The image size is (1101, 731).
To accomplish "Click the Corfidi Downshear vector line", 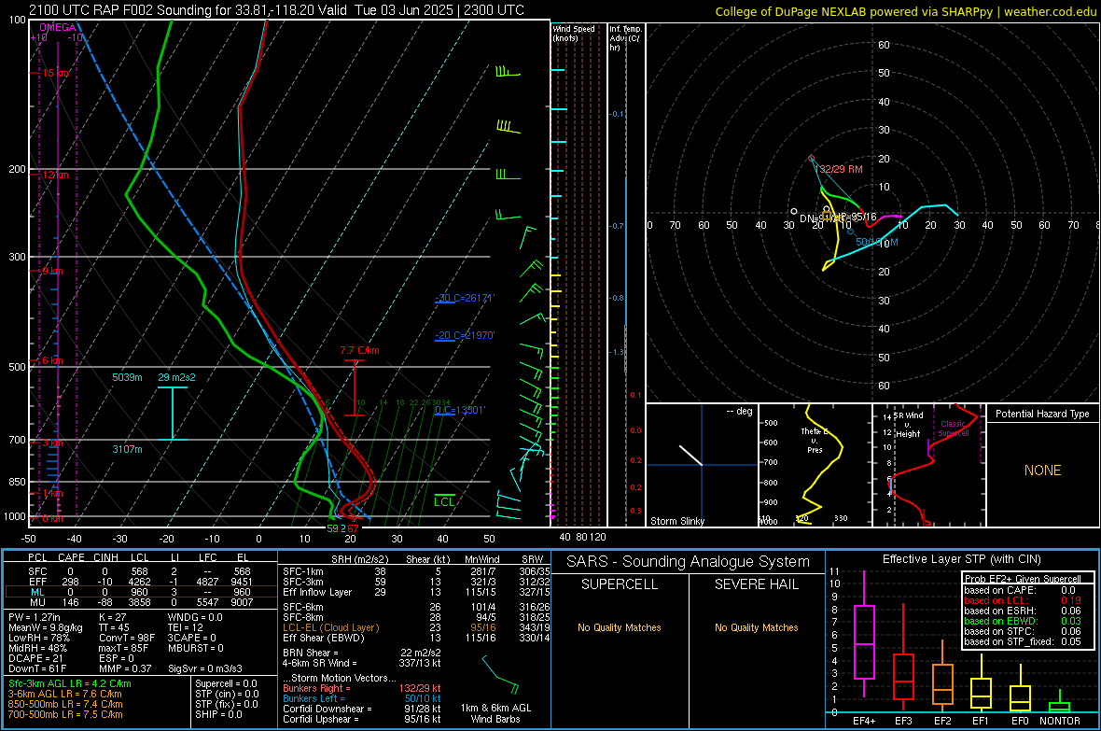I will [x=362, y=709].
